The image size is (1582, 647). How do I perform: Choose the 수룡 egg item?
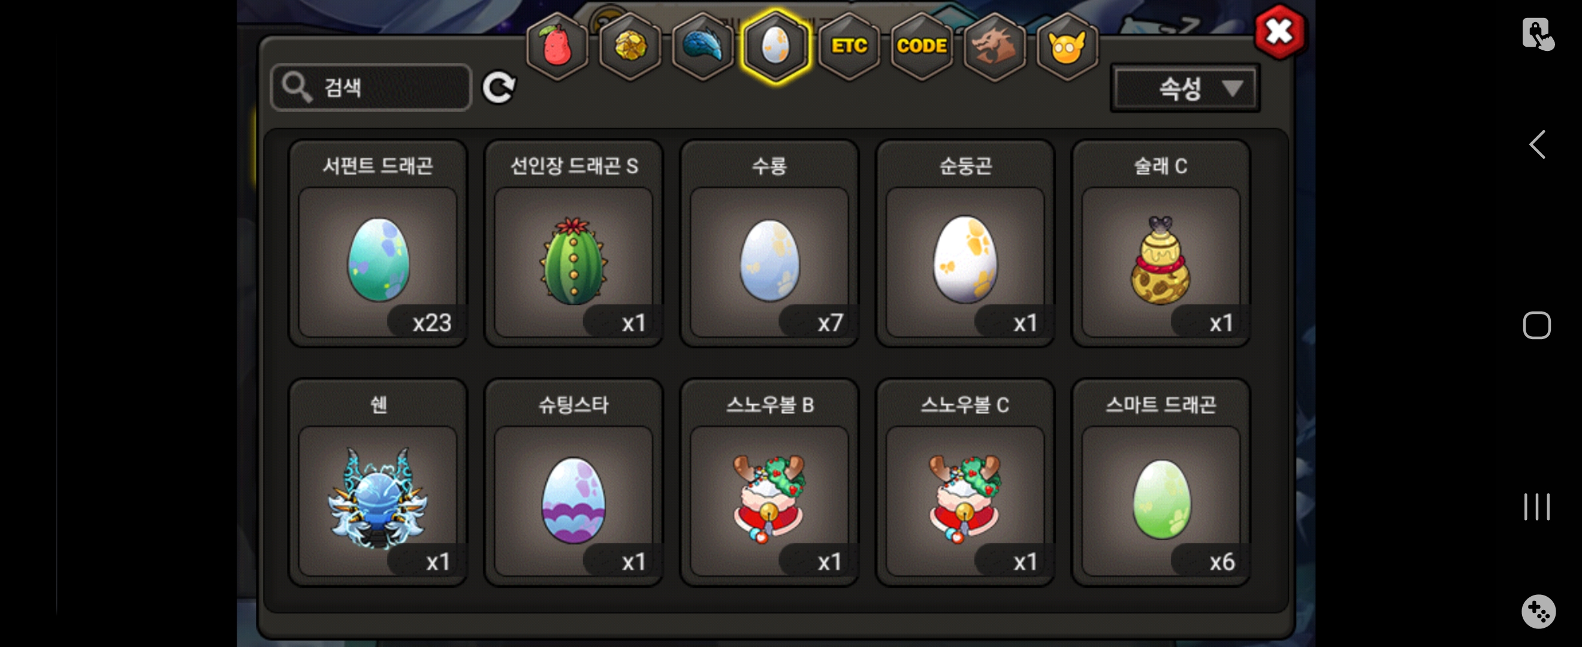pos(769,244)
